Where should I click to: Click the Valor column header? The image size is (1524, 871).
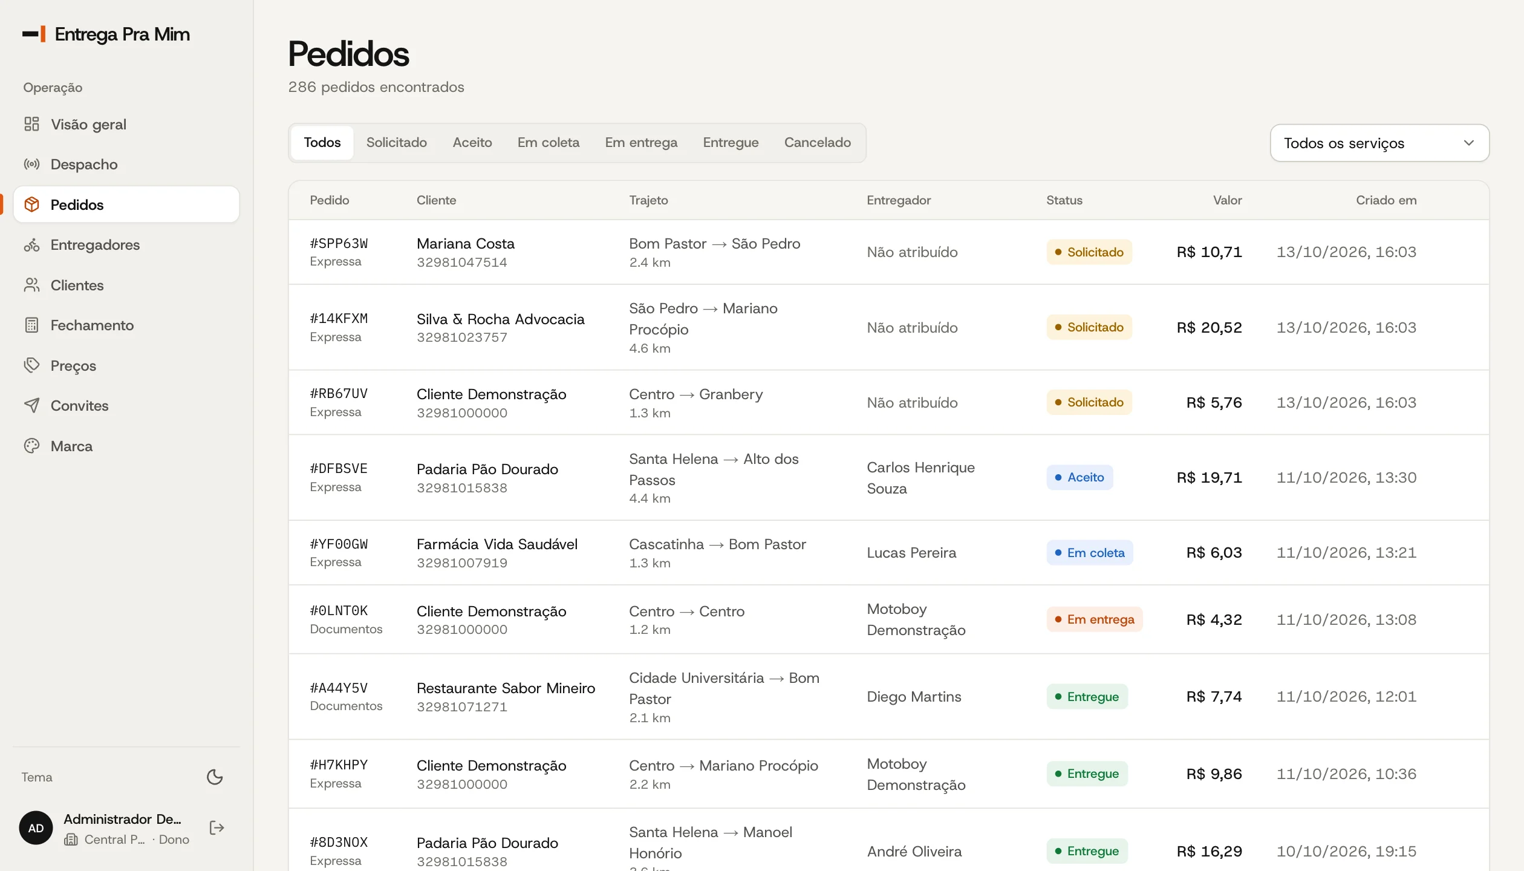[1227, 200]
